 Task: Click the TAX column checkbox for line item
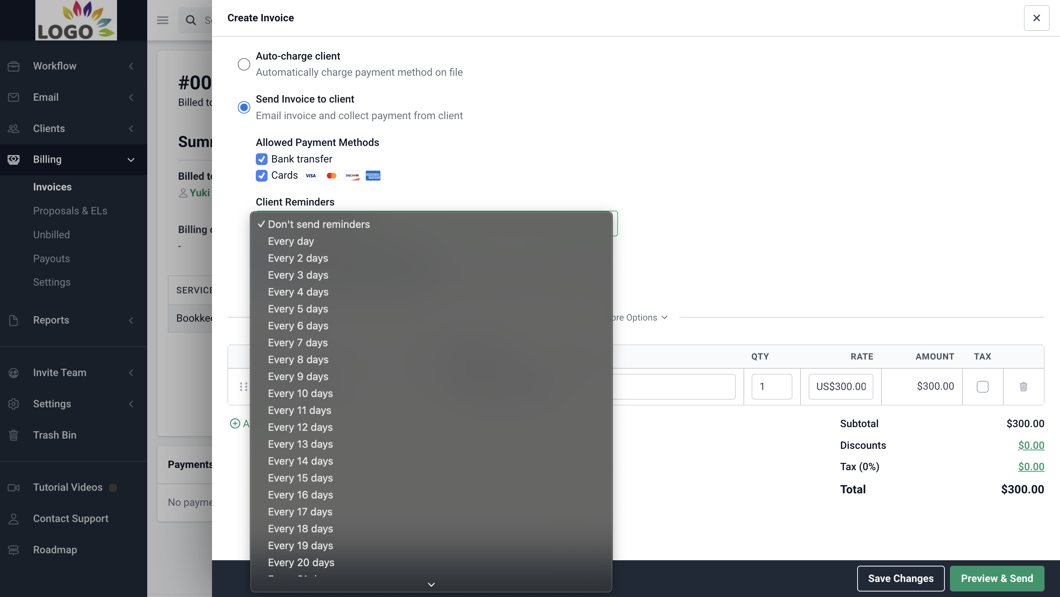tap(983, 386)
